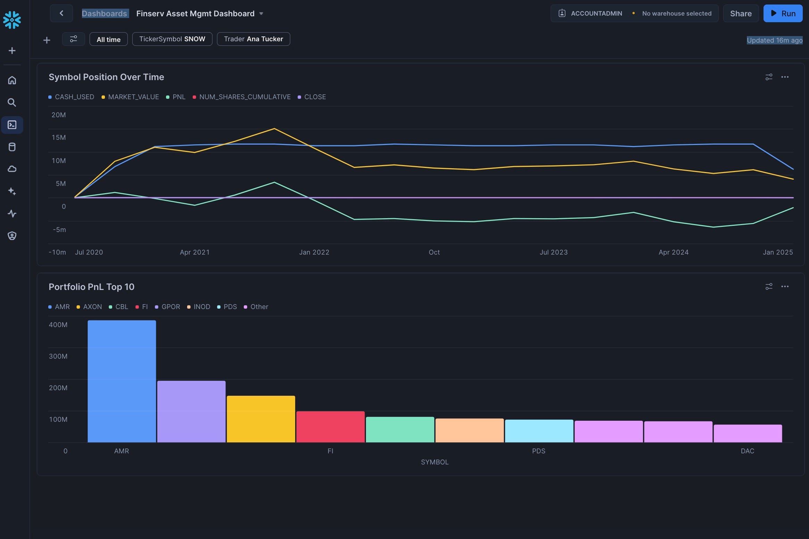The height and width of the screenshot is (539, 809).
Task: Click the Share button
Action: coord(741,14)
